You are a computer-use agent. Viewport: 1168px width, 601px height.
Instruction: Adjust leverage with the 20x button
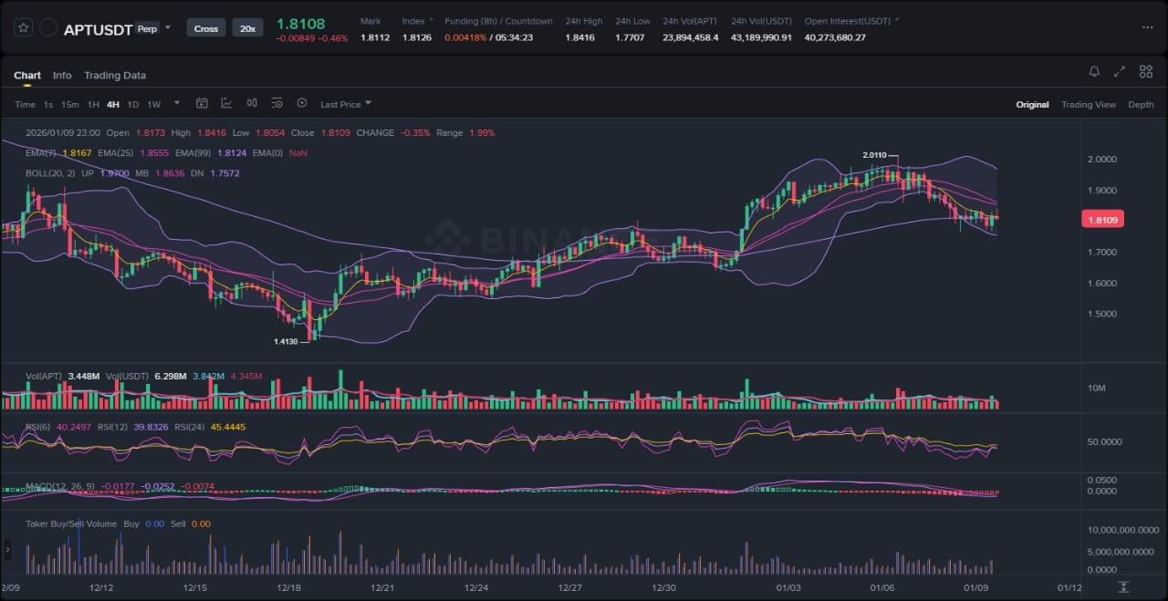[x=247, y=28]
